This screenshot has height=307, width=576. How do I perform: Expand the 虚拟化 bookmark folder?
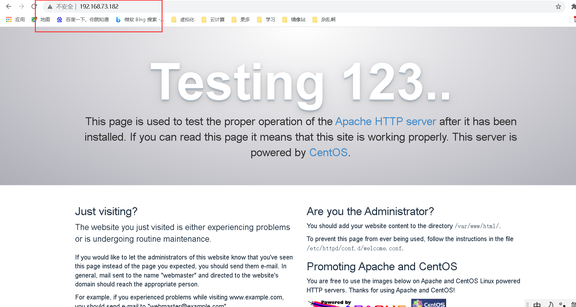pos(183,20)
